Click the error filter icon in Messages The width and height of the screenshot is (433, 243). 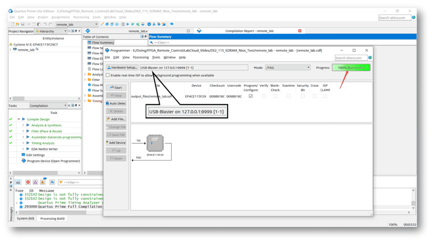click(x=28, y=182)
